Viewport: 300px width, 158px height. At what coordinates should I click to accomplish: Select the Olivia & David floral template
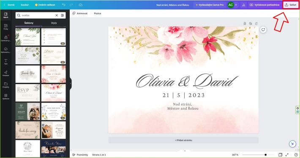[x=54, y=93]
